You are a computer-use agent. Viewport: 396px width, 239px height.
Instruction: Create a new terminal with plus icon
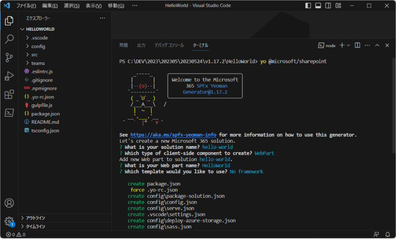342,45
